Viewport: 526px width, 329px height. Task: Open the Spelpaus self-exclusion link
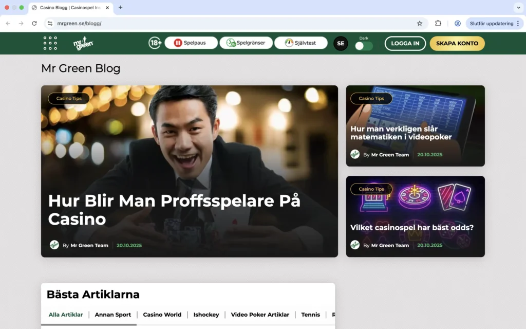click(x=191, y=43)
